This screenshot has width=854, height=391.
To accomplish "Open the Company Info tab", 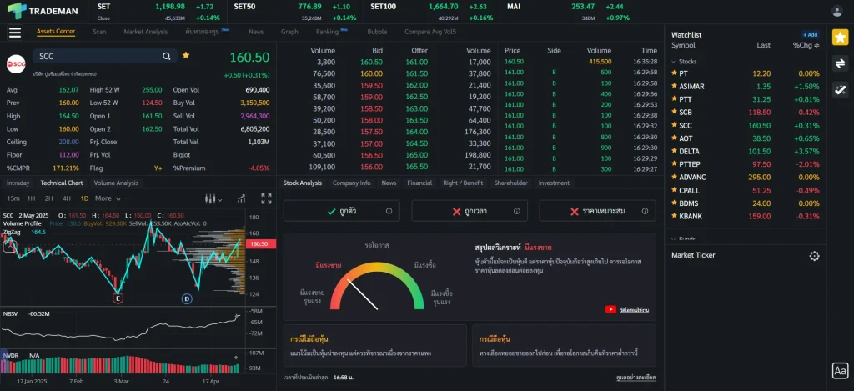I will pyautogui.click(x=351, y=183).
